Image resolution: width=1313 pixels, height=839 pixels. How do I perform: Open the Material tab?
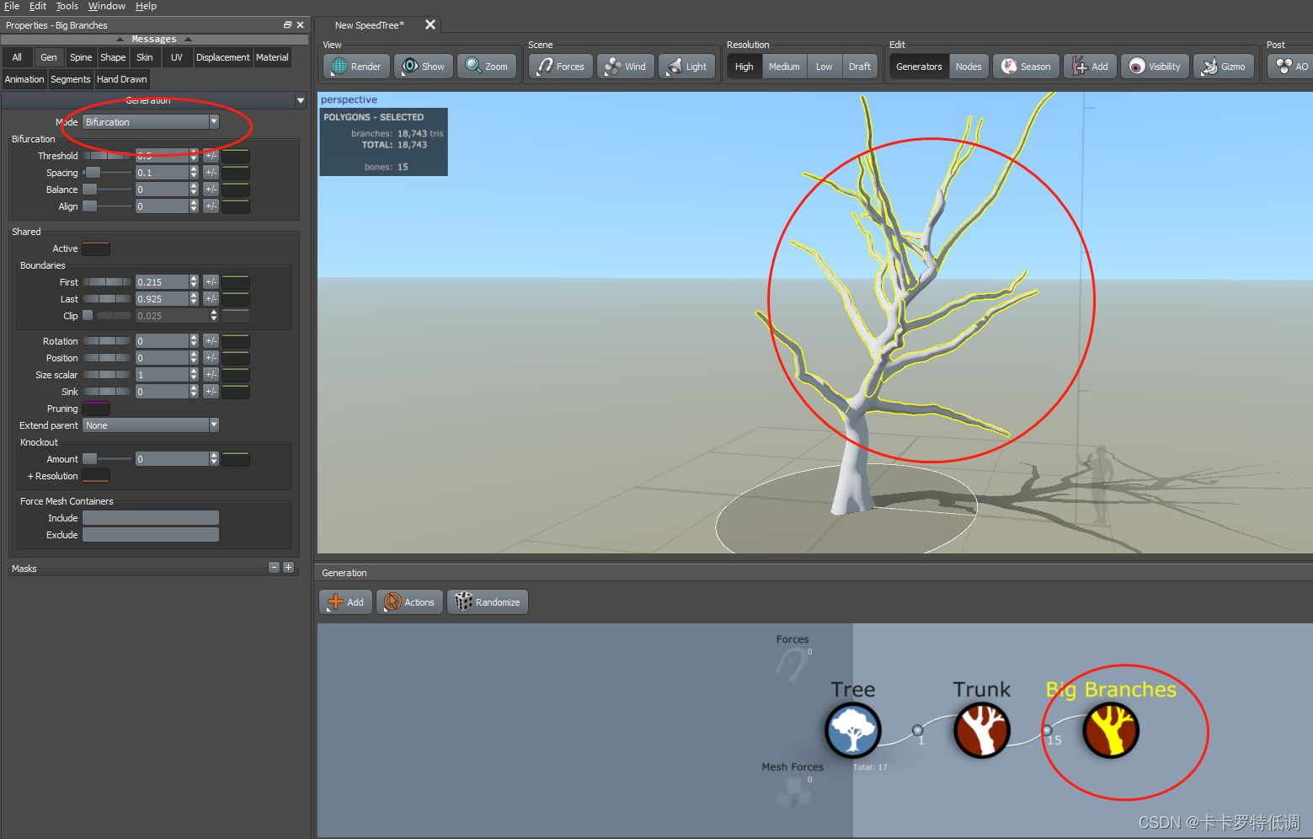[x=272, y=57]
